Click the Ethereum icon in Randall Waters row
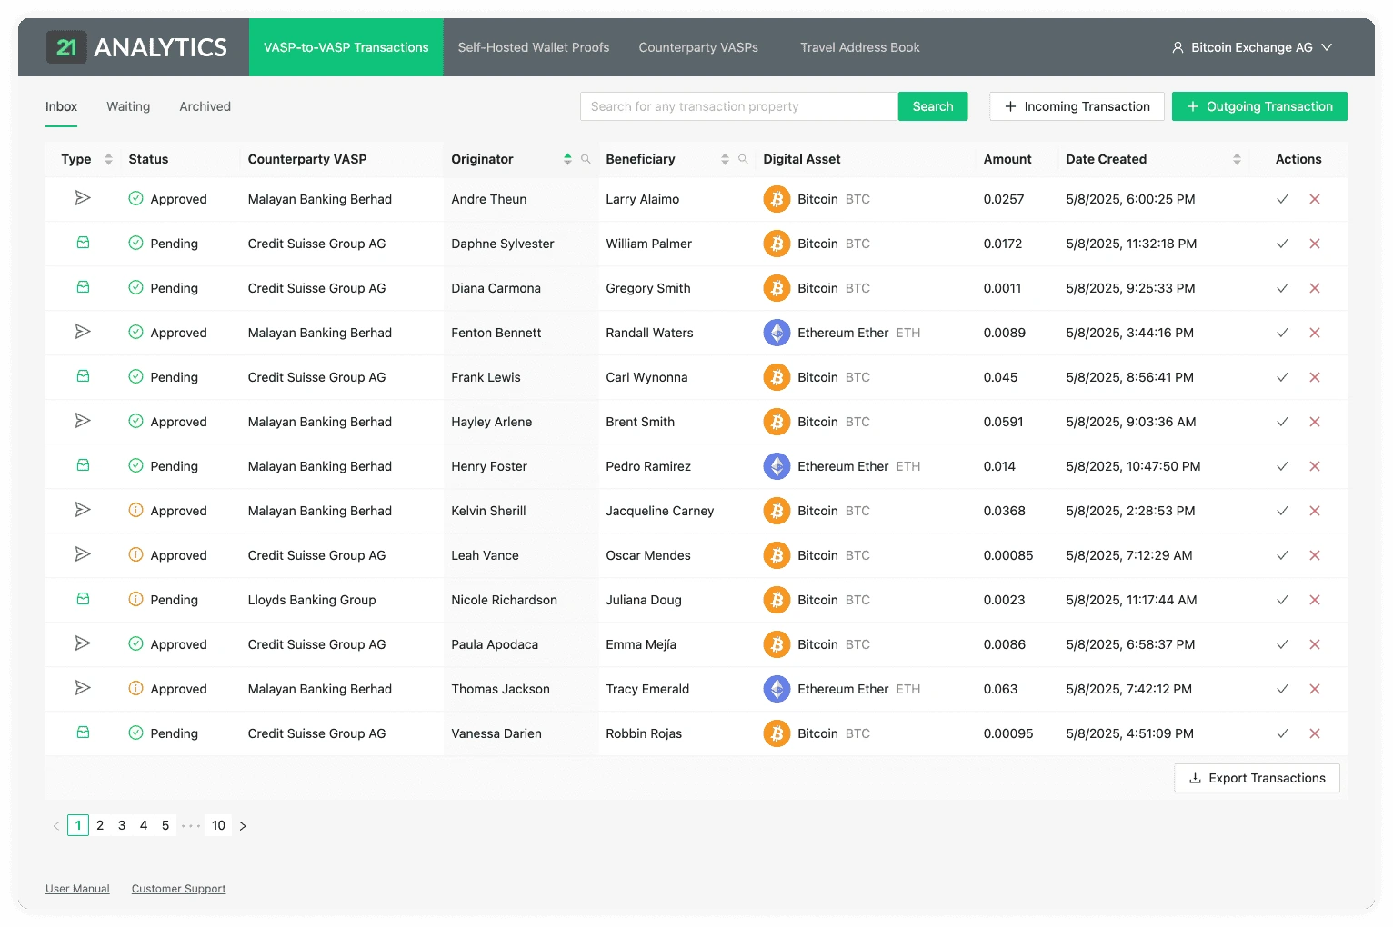Image resolution: width=1393 pixels, height=927 pixels. pos(777,333)
